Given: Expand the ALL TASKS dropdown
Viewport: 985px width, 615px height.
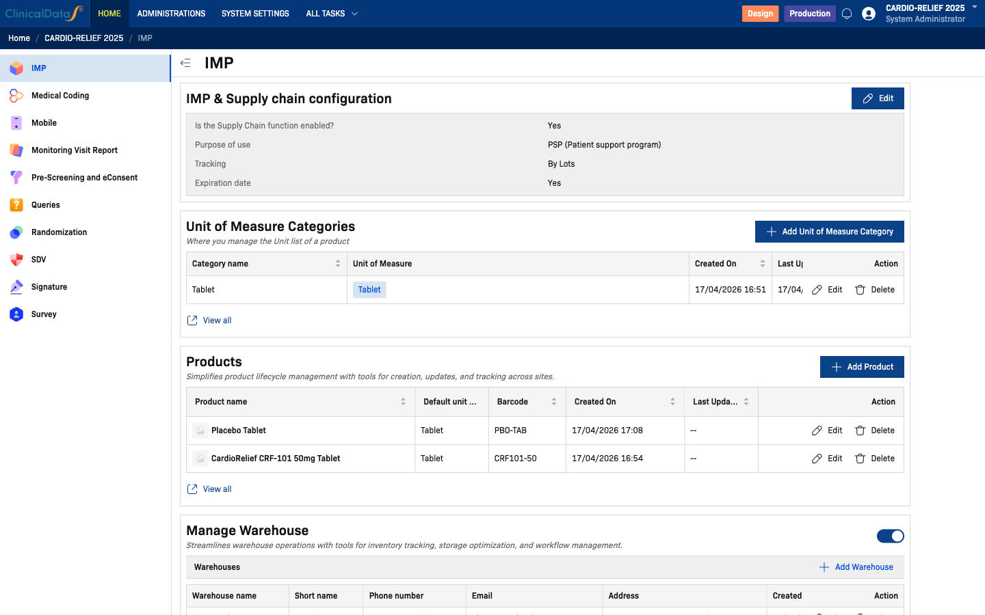Looking at the screenshot, I should tap(332, 13).
